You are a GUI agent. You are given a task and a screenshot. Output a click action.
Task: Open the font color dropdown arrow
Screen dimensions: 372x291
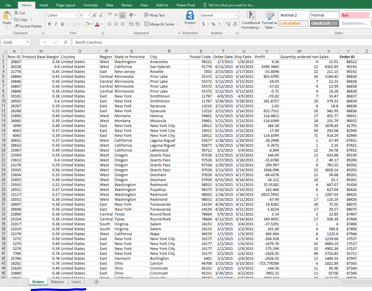pyautogui.click(x=102, y=24)
